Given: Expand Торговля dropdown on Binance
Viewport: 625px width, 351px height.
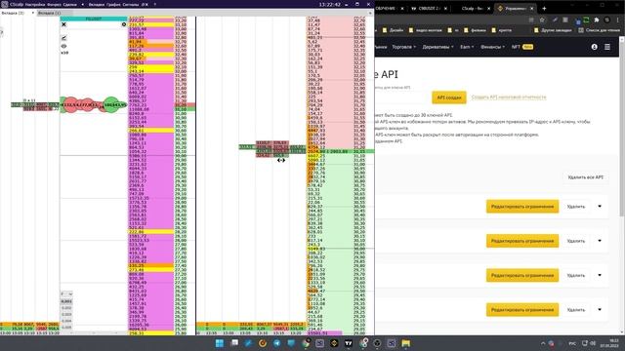Looking at the screenshot, I should coord(403,47).
